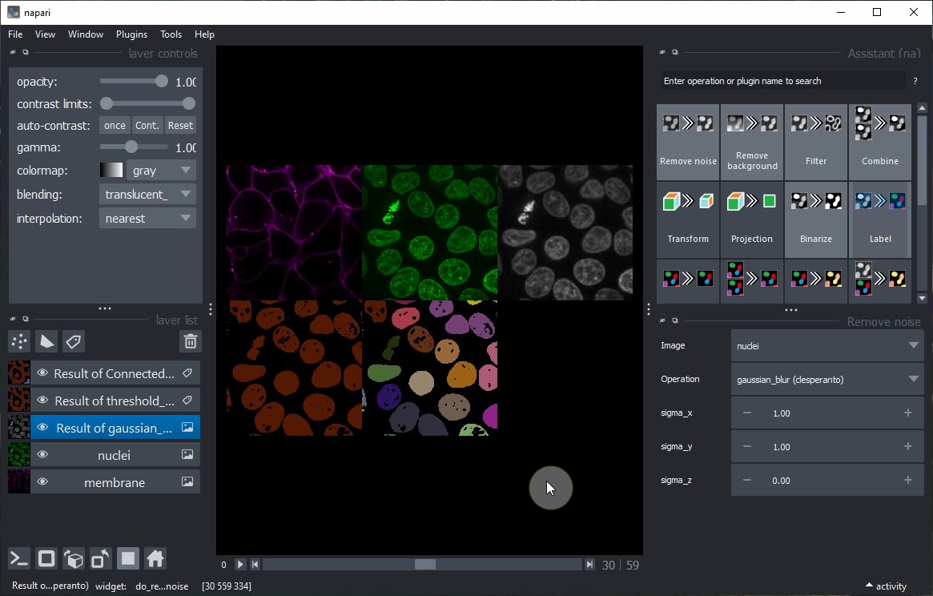Open the blending mode dropdown
The image size is (933, 596).
pyautogui.click(x=147, y=195)
